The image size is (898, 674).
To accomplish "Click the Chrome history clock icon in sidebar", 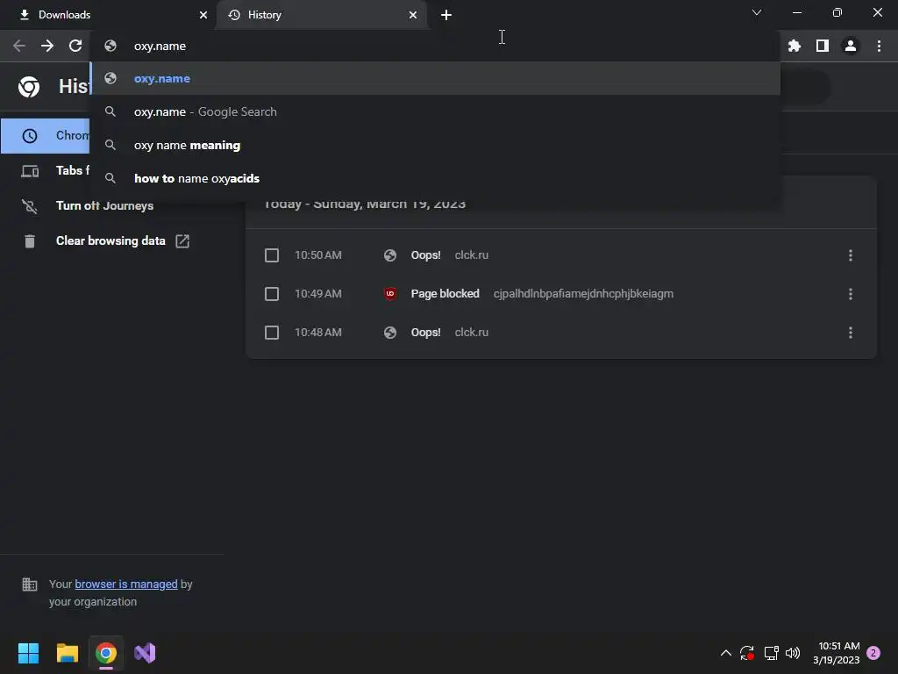I will coord(30,136).
